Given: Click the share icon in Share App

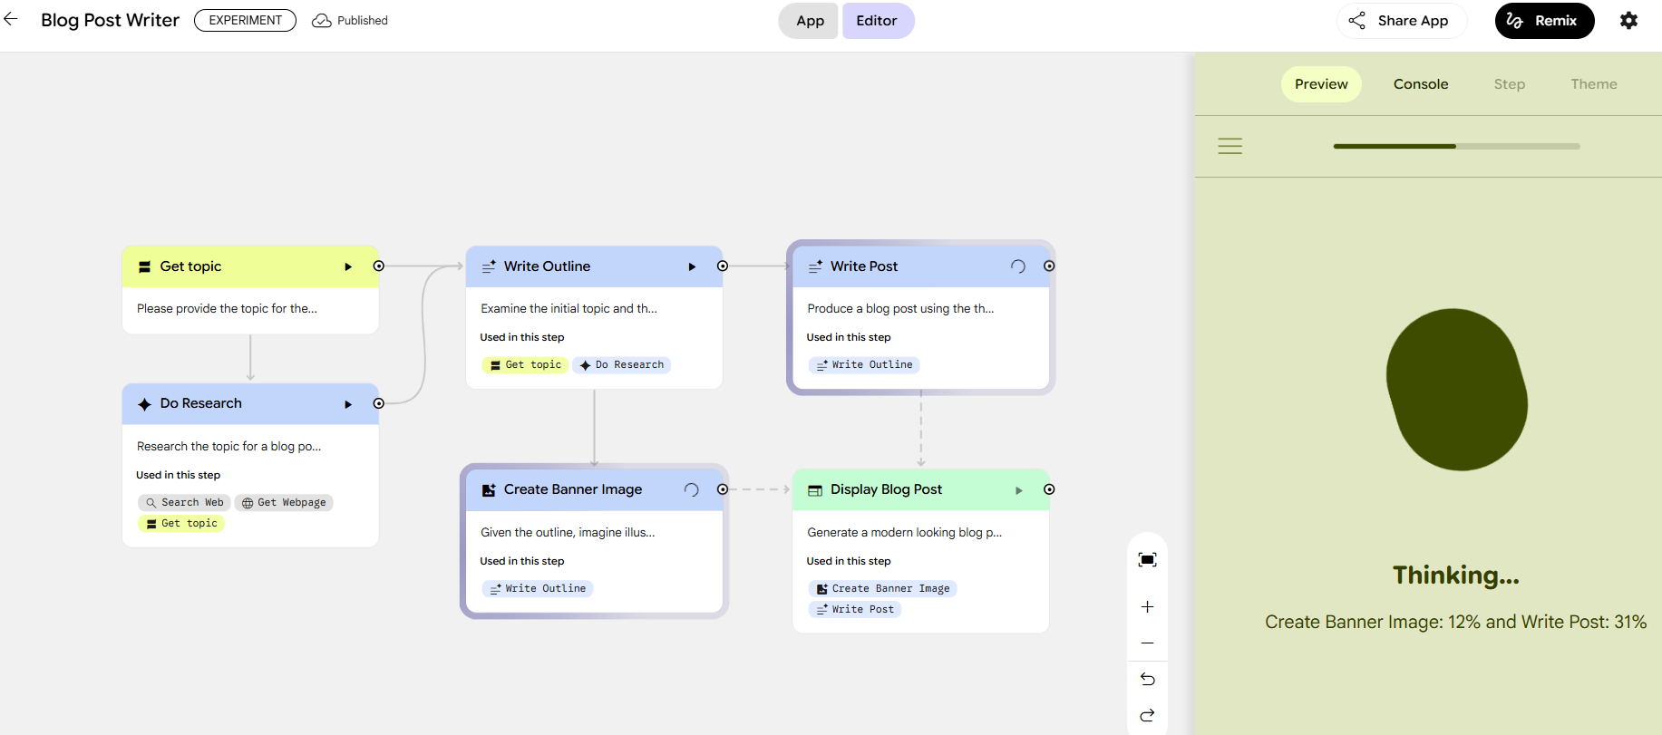Looking at the screenshot, I should [x=1356, y=20].
